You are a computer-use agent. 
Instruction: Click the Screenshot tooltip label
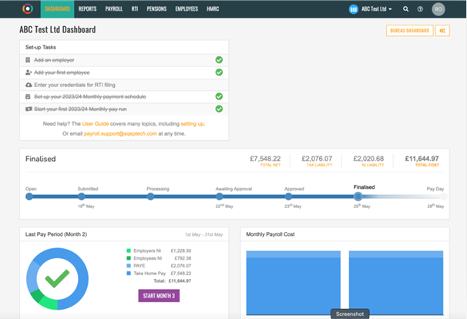click(x=350, y=314)
